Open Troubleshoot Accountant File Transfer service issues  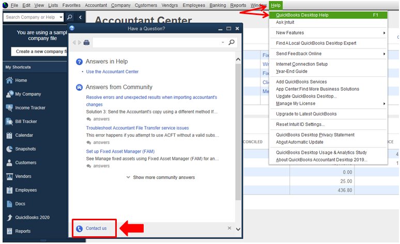click(x=137, y=128)
